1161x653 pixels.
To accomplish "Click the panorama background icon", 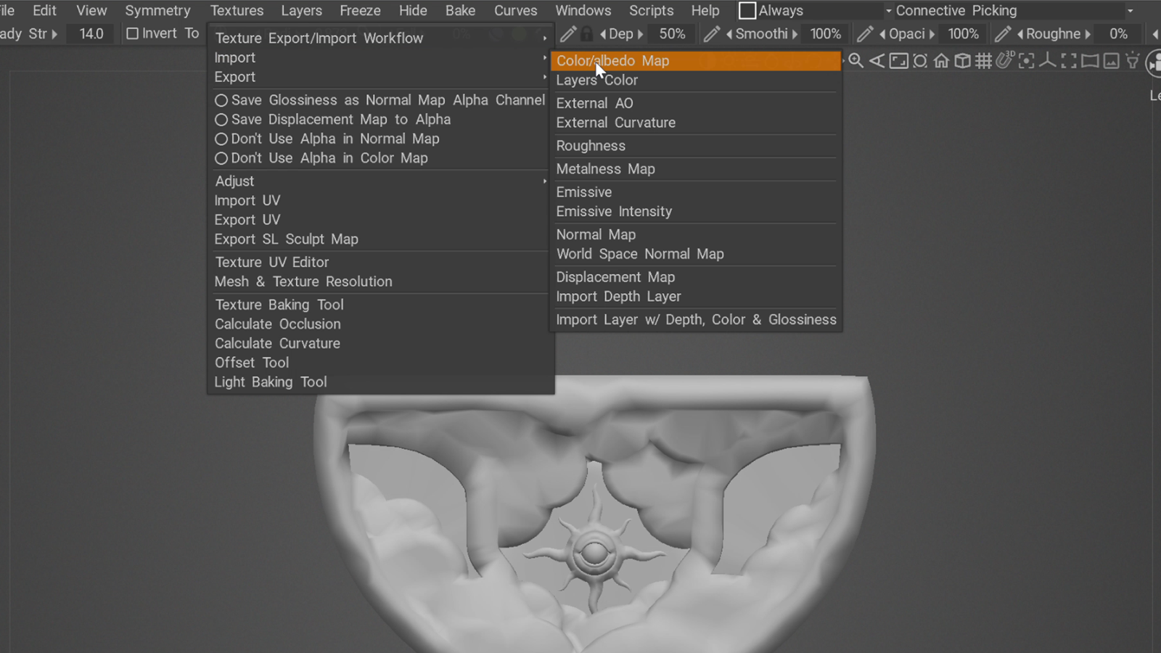I will click(x=1090, y=61).
